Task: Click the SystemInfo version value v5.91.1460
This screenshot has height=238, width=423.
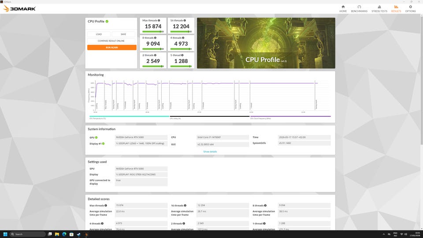Action: [304, 143]
